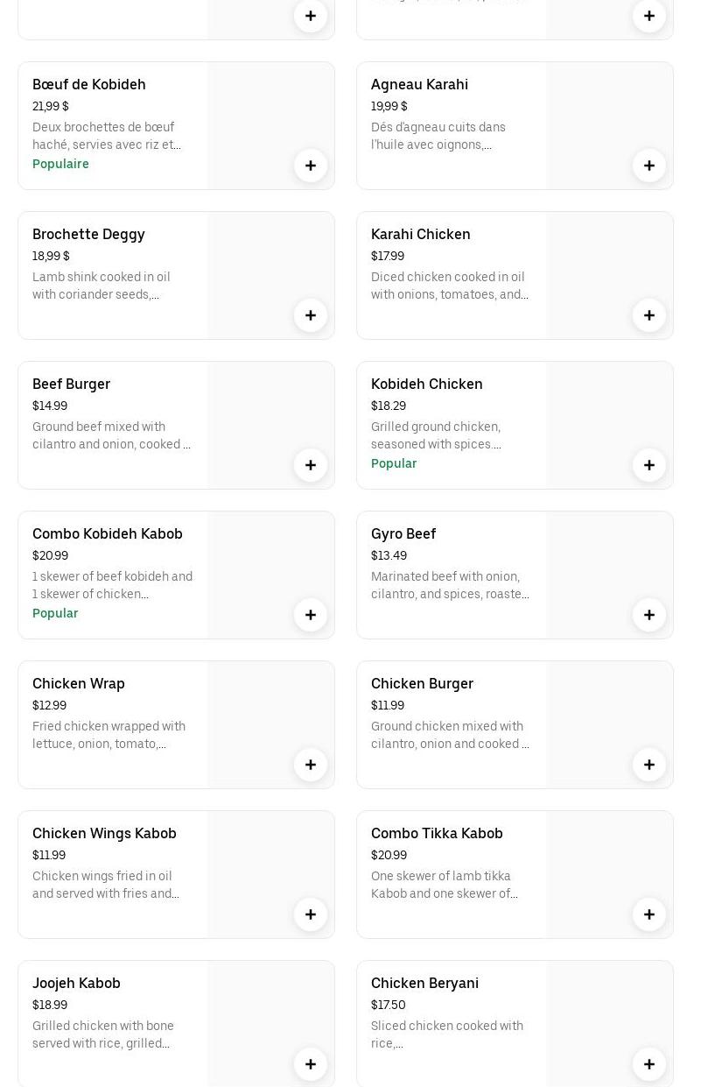This screenshot has width=708, height=1087.
Task: Add Bœuf de Kobideh with plus icon
Action: click(x=311, y=166)
